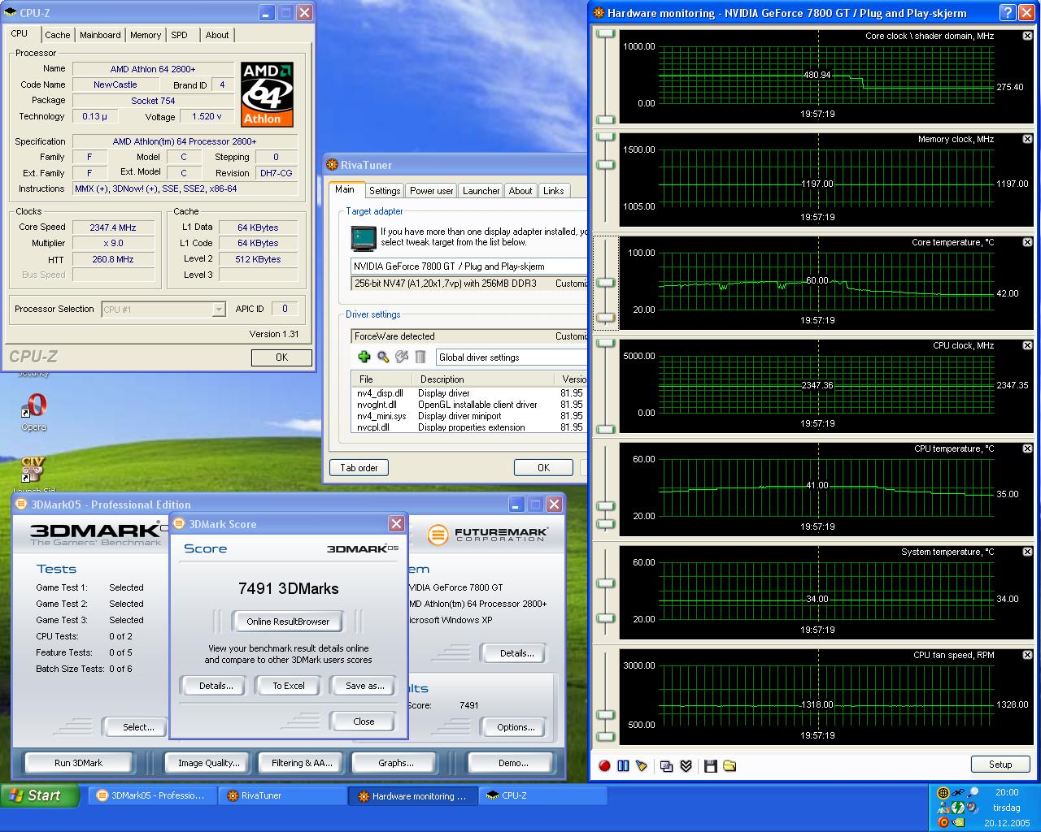Image resolution: width=1041 pixels, height=832 pixels.
Task: Save monitoring data with the floppy disk icon
Action: pos(711,765)
